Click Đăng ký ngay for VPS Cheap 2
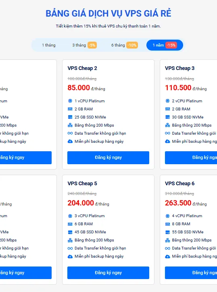Image resolution: width=217 pixels, height=292 pixels. point(108,158)
